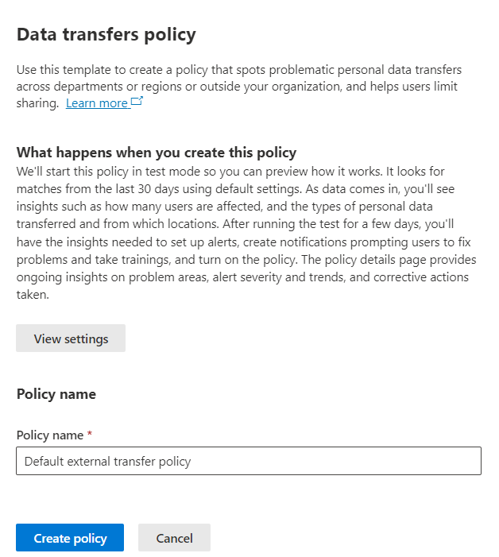
Task: Open the Learn more link
Action: [x=96, y=103]
